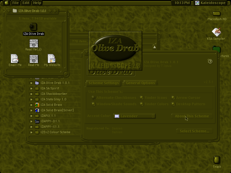Click the vertical scrollbar of the IZA Olive Drab 1.0.1 window
This screenshot has width=231, height=173.
click(x=64, y=45)
